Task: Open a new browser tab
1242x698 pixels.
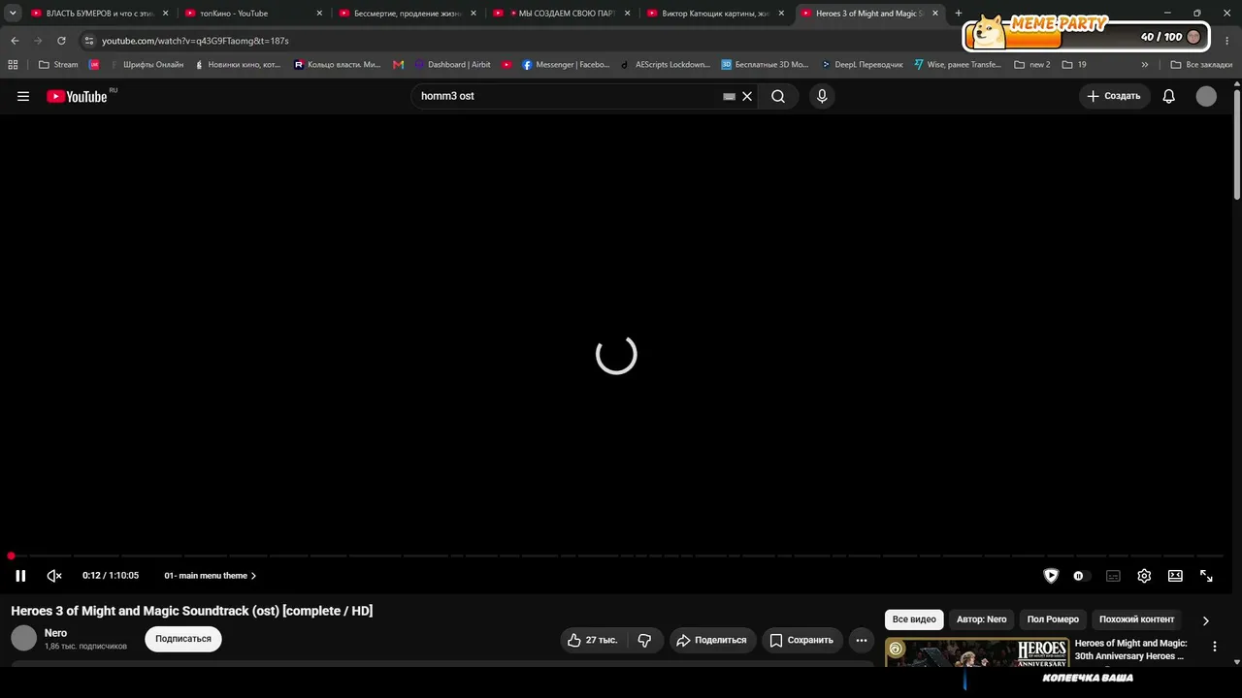Action: [x=959, y=14]
